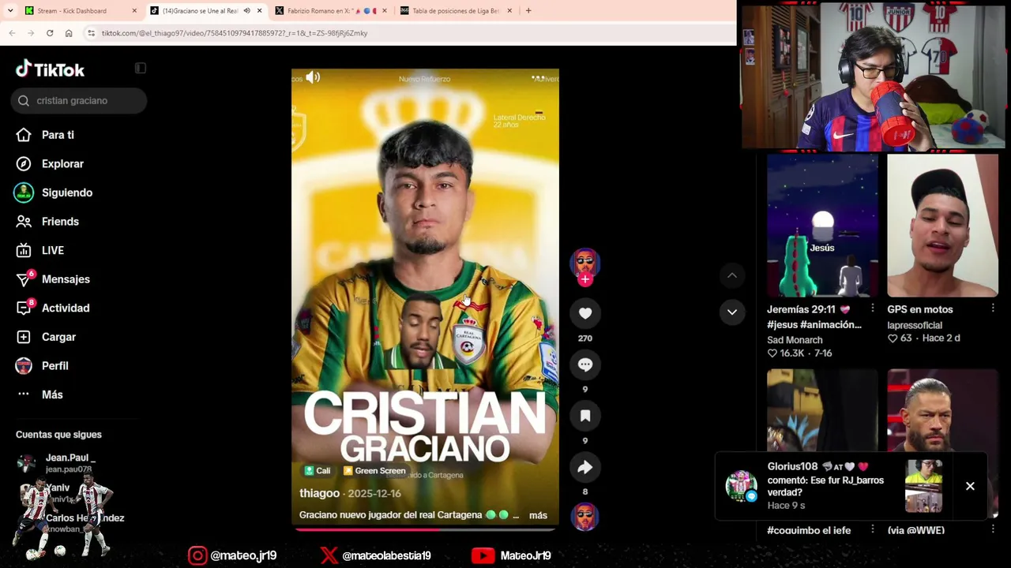Image resolution: width=1011 pixels, height=568 pixels.
Task: Click the Friends people icon
Action: (x=24, y=222)
